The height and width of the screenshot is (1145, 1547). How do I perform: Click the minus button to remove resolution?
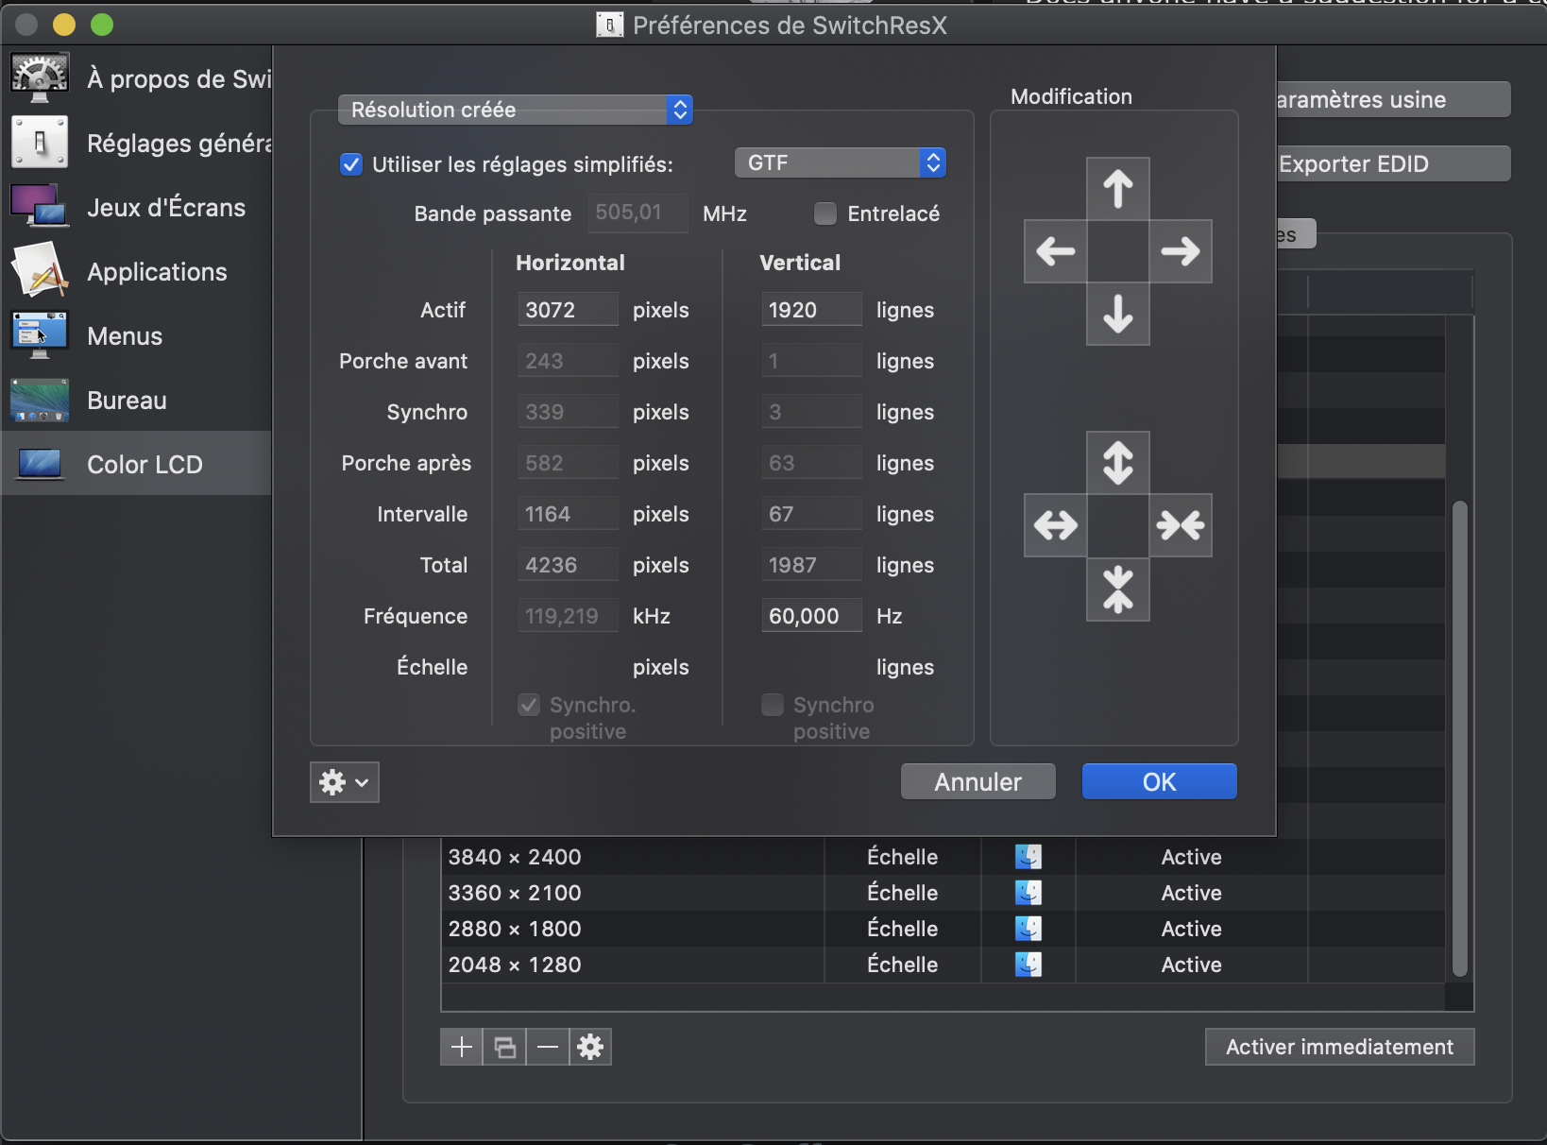click(x=548, y=1047)
